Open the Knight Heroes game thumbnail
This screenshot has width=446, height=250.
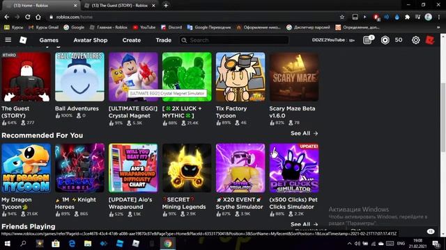(79, 168)
